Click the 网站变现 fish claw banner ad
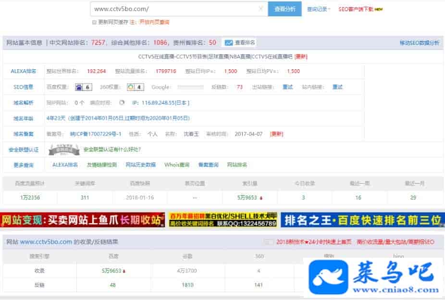The image size is (445, 300). click(x=83, y=220)
